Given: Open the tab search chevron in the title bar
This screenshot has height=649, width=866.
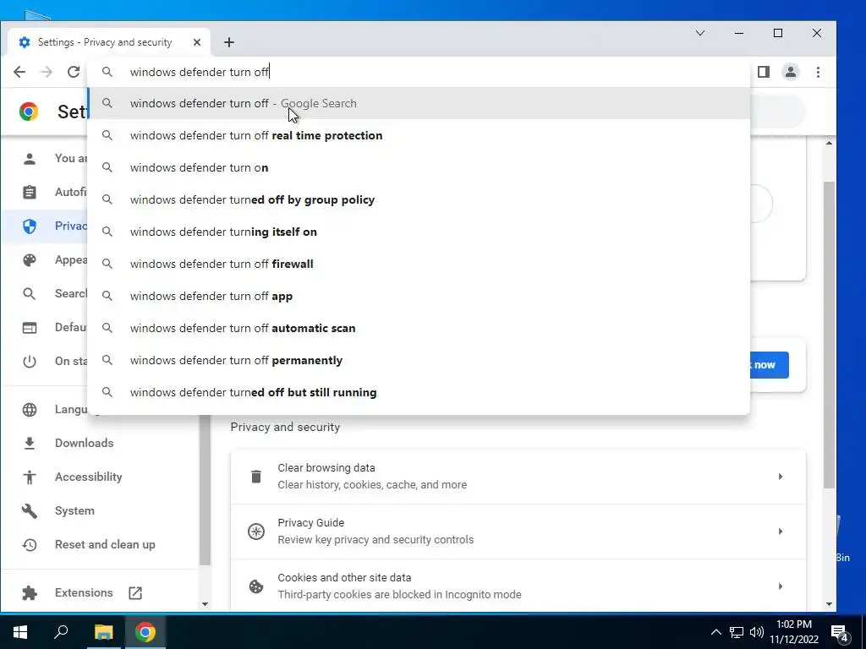Looking at the screenshot, I should (x=699, y=33).
